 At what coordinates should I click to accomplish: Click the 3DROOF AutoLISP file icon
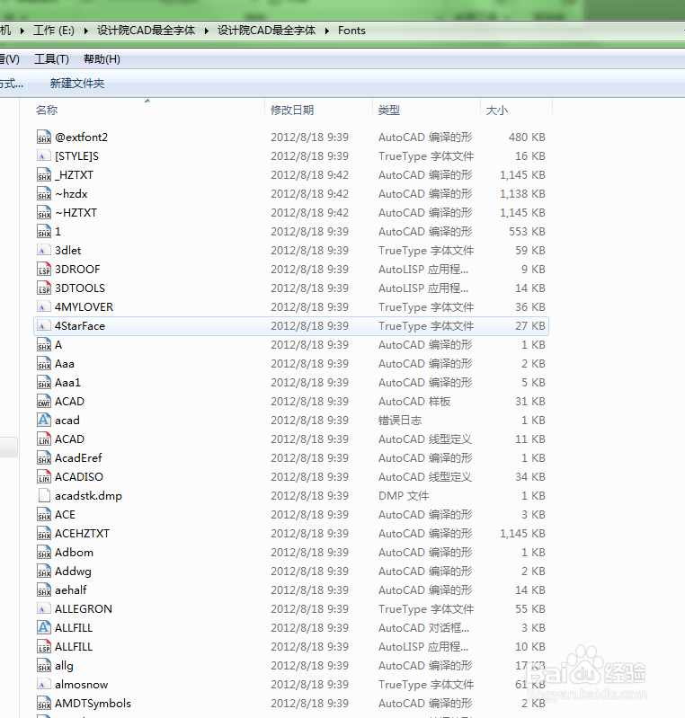coord(44,269)
